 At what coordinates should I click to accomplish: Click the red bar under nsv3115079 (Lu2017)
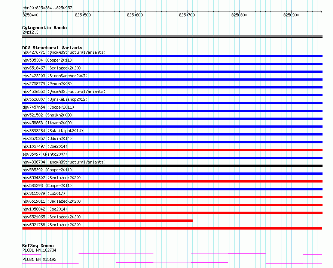(172, 197)
